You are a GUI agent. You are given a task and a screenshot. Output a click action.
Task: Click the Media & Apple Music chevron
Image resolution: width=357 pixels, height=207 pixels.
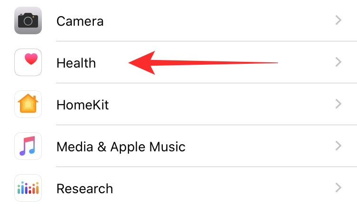tap(338, 146)
